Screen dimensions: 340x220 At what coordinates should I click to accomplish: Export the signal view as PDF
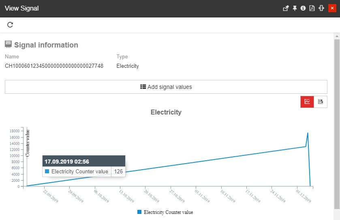312,9
